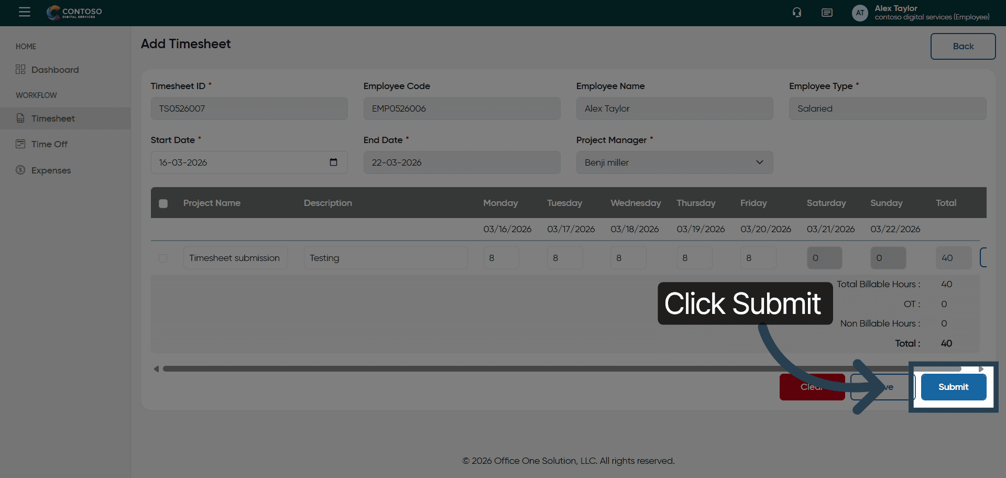1006x478 pixels.
Task: Go to Time Off in sidebar
Action: [49, 144]
